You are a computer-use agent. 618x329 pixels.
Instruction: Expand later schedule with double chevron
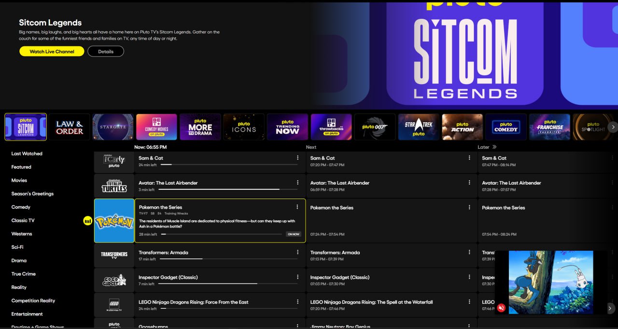coord(494,147)
